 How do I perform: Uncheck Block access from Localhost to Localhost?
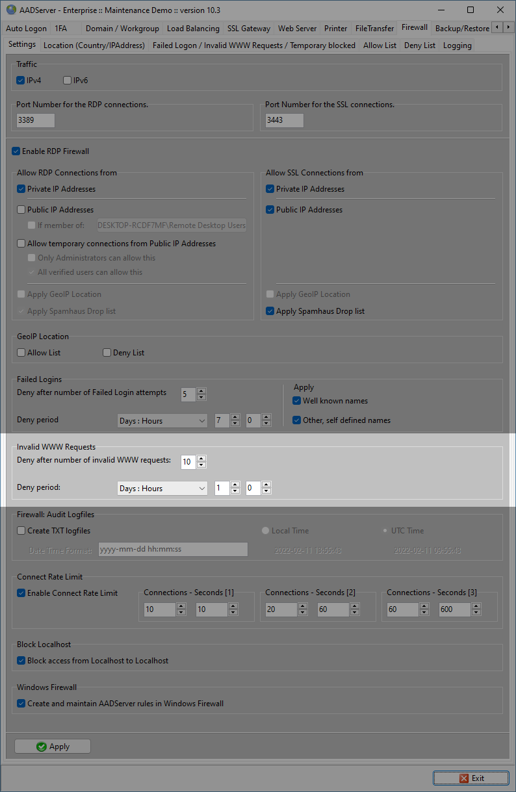(x=21, y=661)
